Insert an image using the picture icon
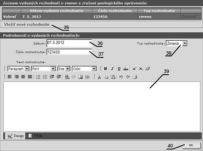This screenshot has width=203, height=151. 80,77
